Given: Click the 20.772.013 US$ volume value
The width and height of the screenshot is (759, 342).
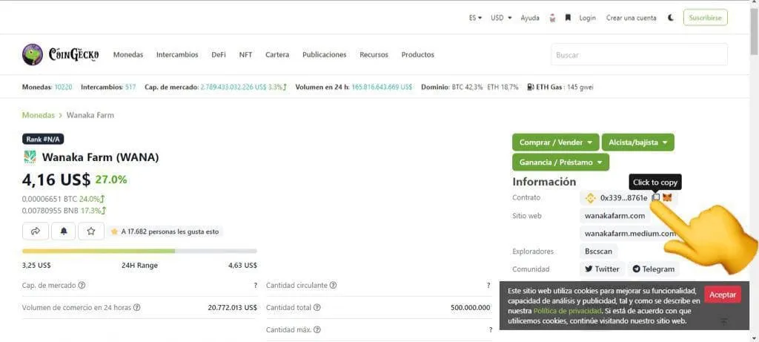Looking at the screenshot, I should (232, 308).
